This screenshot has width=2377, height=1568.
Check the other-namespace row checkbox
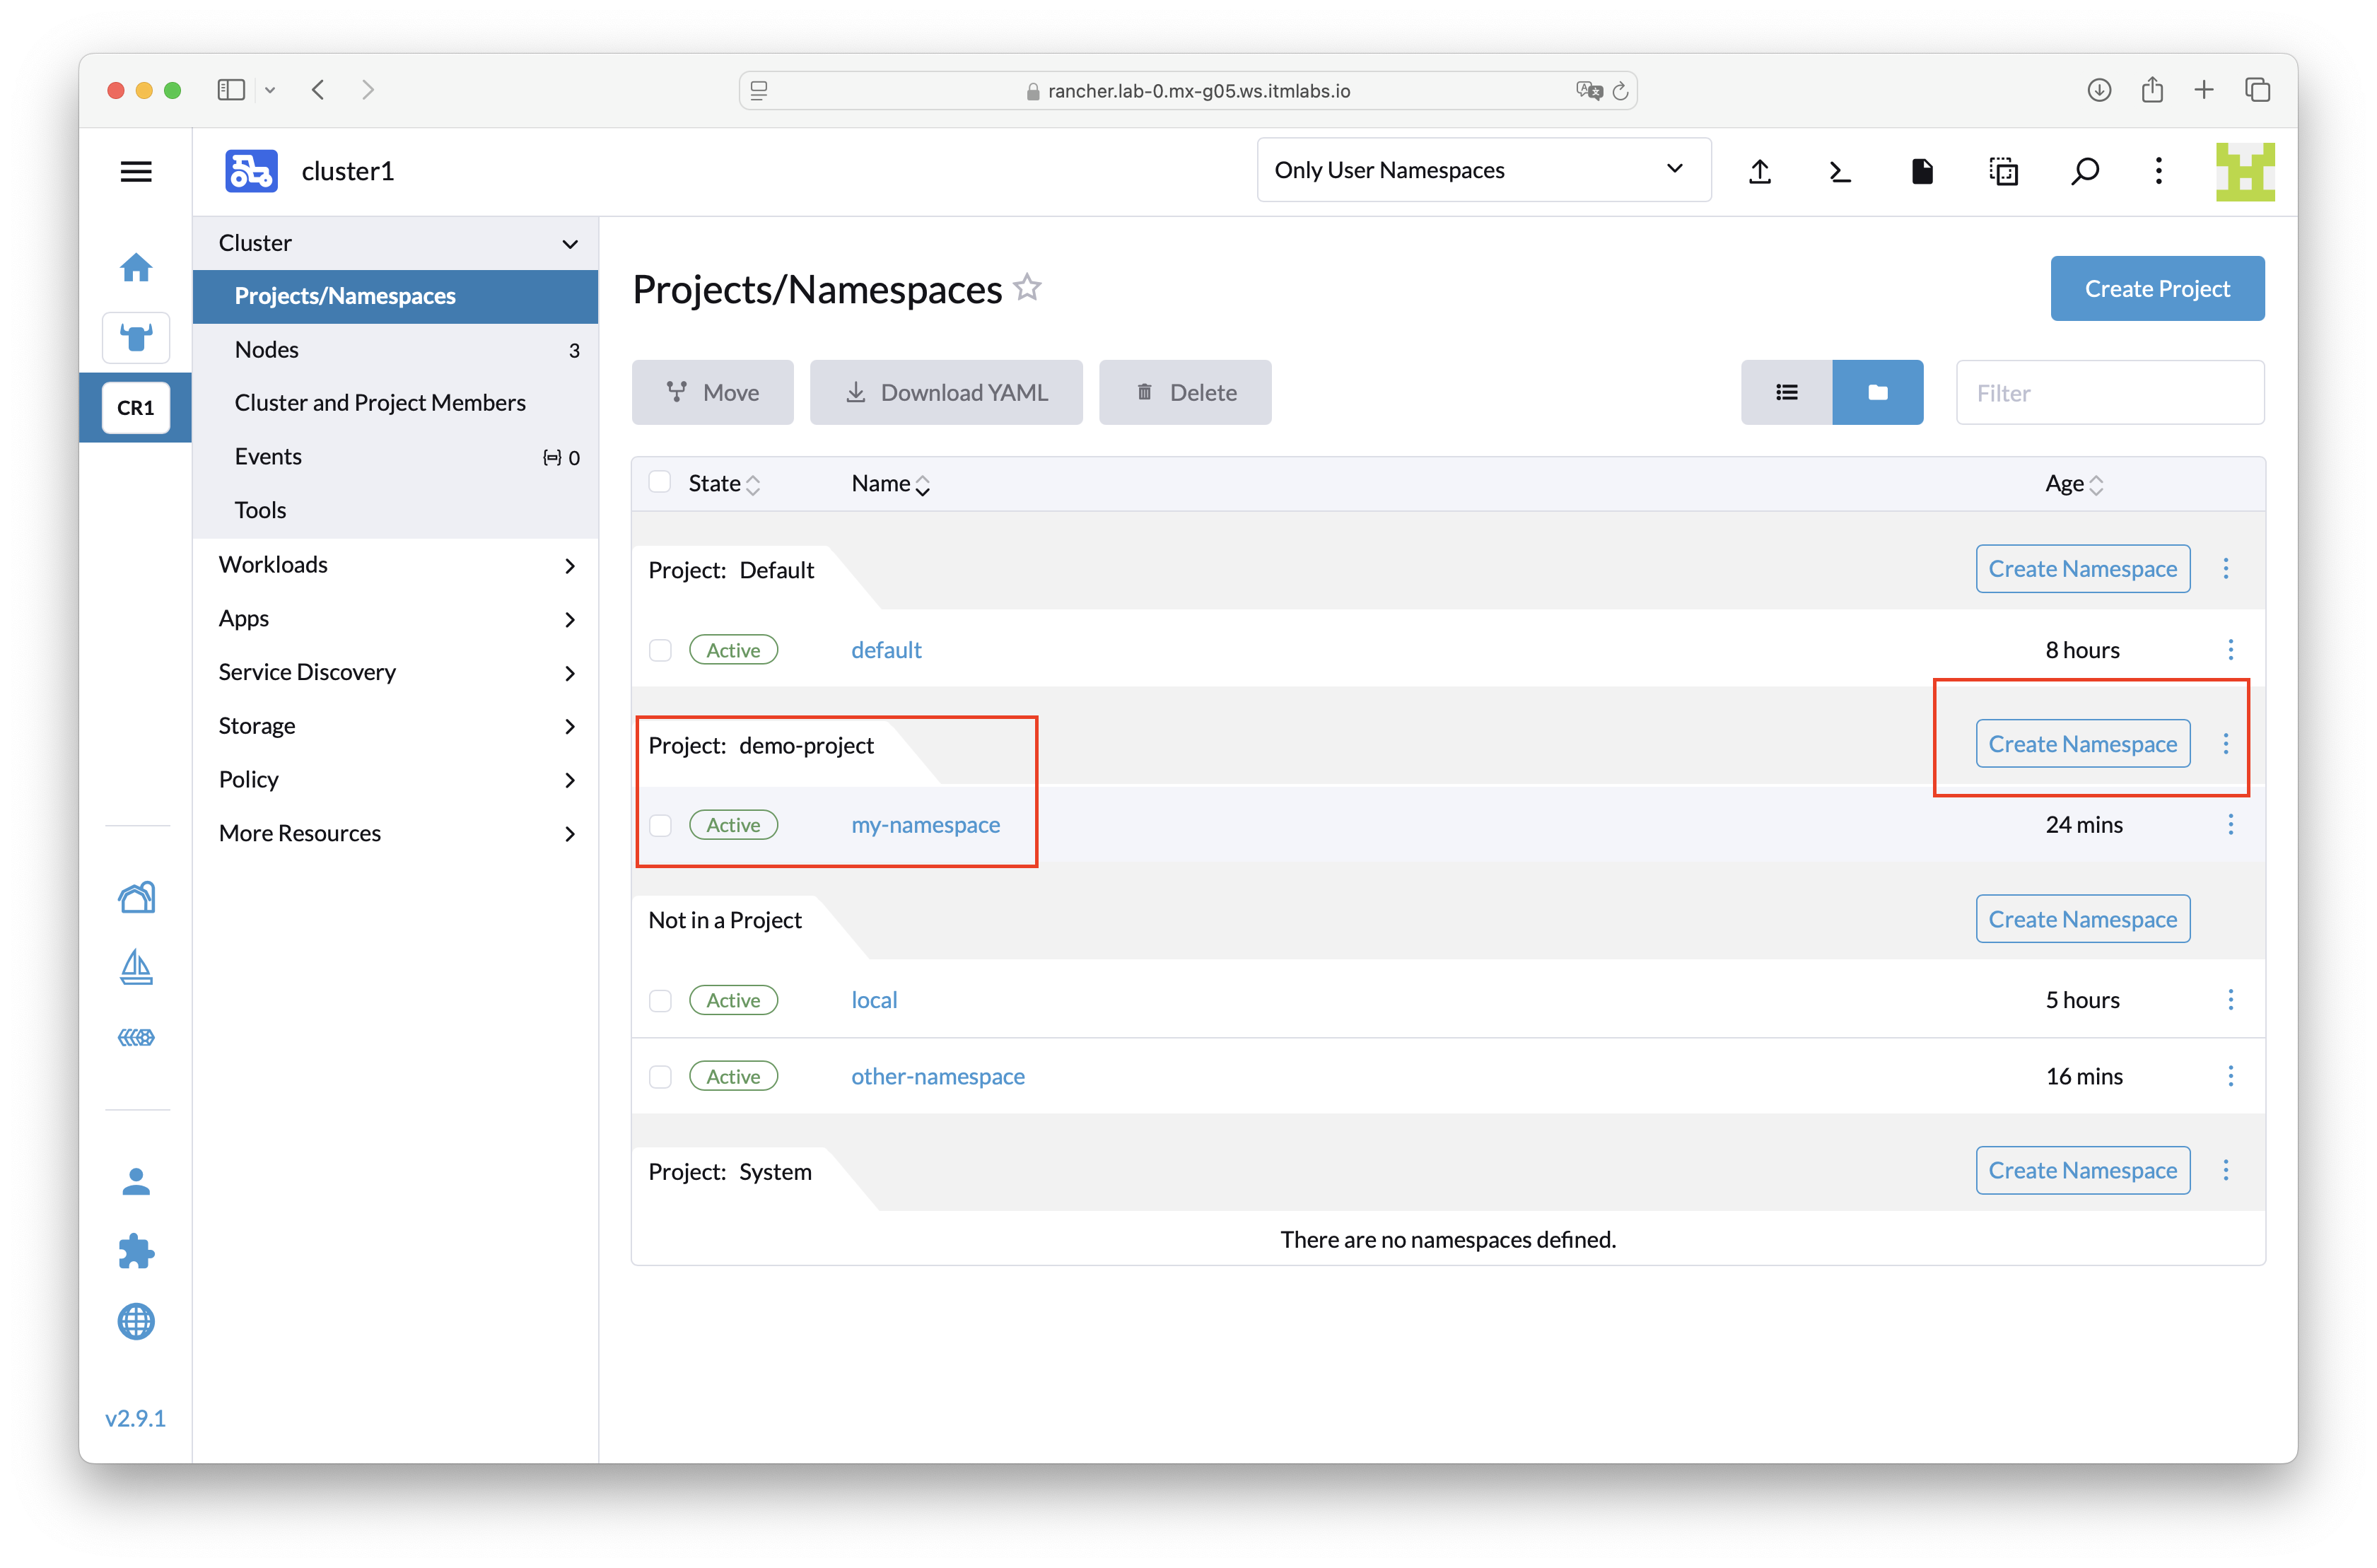click(x=660, y=1076)
